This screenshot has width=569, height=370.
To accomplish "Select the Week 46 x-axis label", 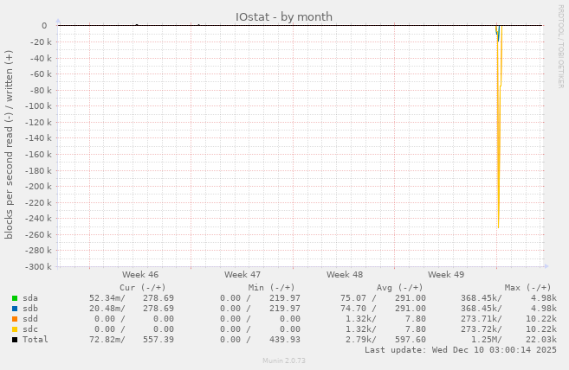I will pos(140,274).
